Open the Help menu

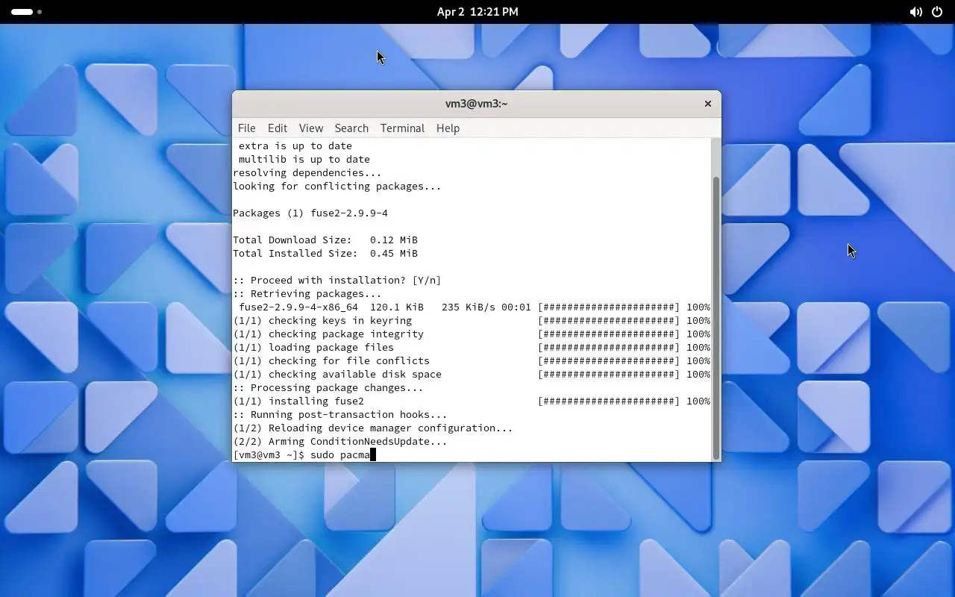point(448,128)
